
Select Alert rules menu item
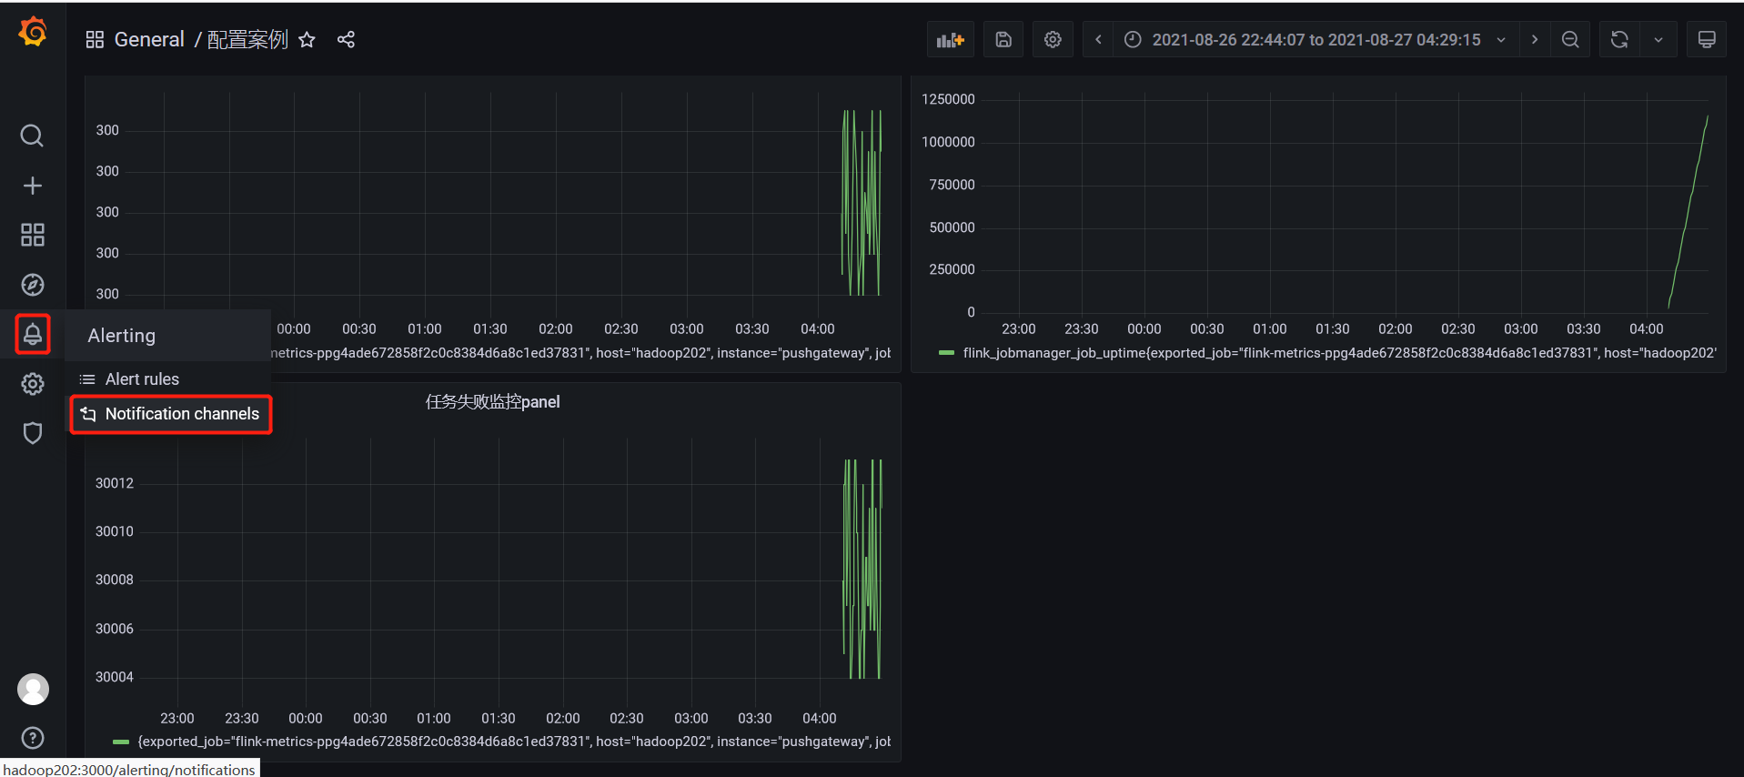169,379
